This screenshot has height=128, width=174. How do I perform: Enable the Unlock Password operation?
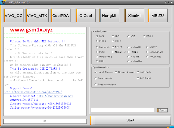tap(95, 72)
